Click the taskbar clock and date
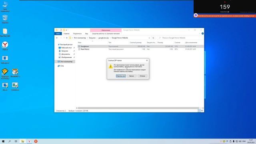This screenshot has width=256, height=144. click(251, 141)
